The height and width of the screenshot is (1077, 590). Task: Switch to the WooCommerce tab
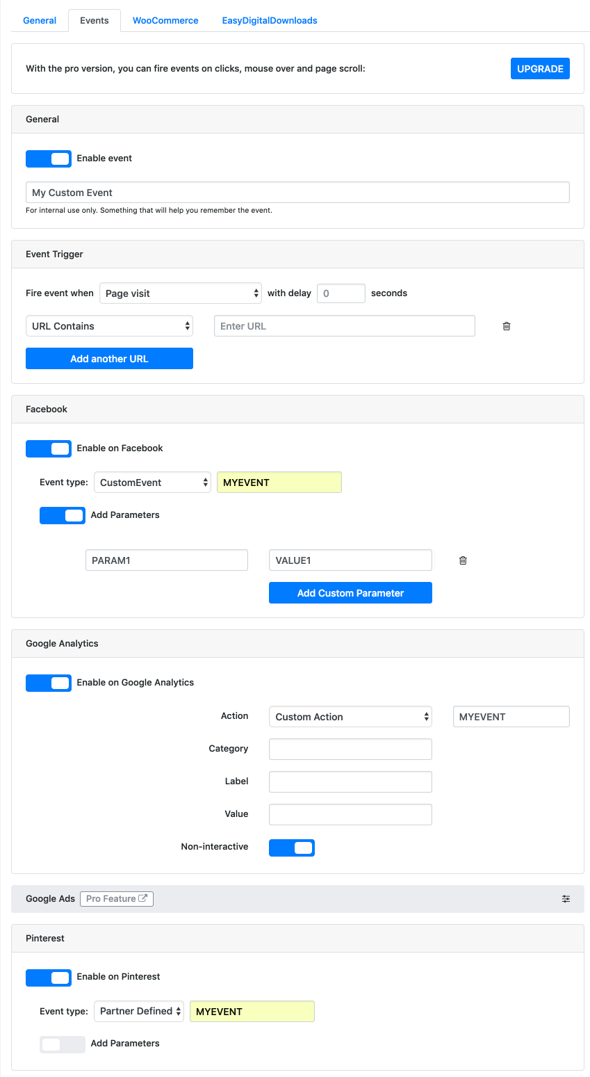165,21
